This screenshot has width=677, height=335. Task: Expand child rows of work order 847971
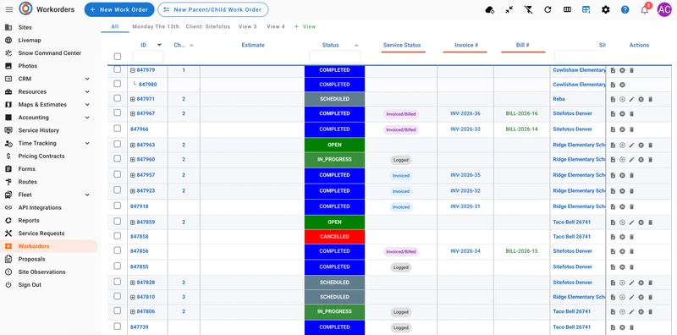[133, 99]
